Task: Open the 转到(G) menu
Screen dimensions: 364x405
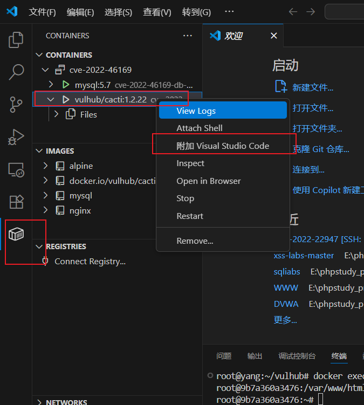Action: click(196, 12)
